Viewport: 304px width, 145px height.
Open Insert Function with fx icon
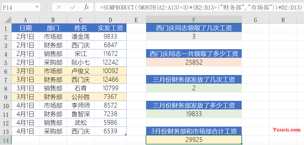pyautogui.click(x=86, y=7)
